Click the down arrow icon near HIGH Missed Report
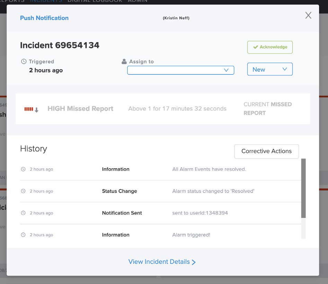Screen dimensions: 328x284 point(36,110)
